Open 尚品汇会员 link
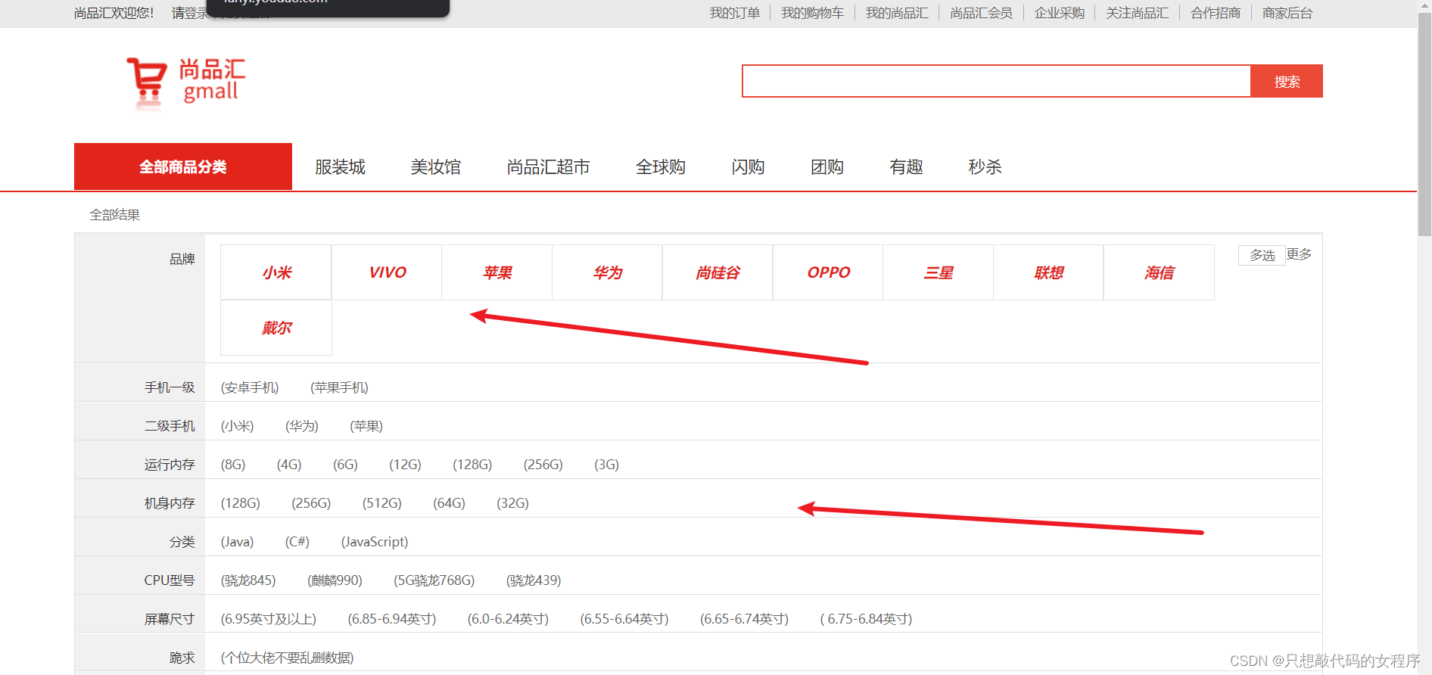Screen dimensions: 1432x675 click(x=982, y=13)
